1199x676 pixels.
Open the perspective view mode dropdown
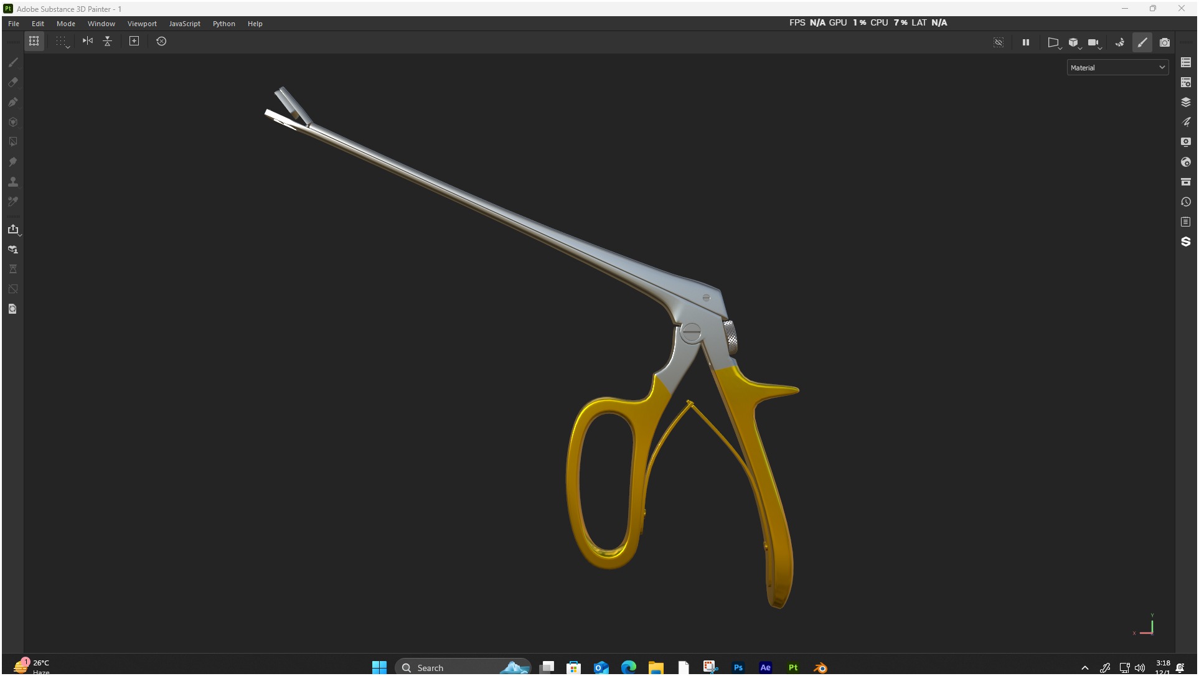[1054, 42]
